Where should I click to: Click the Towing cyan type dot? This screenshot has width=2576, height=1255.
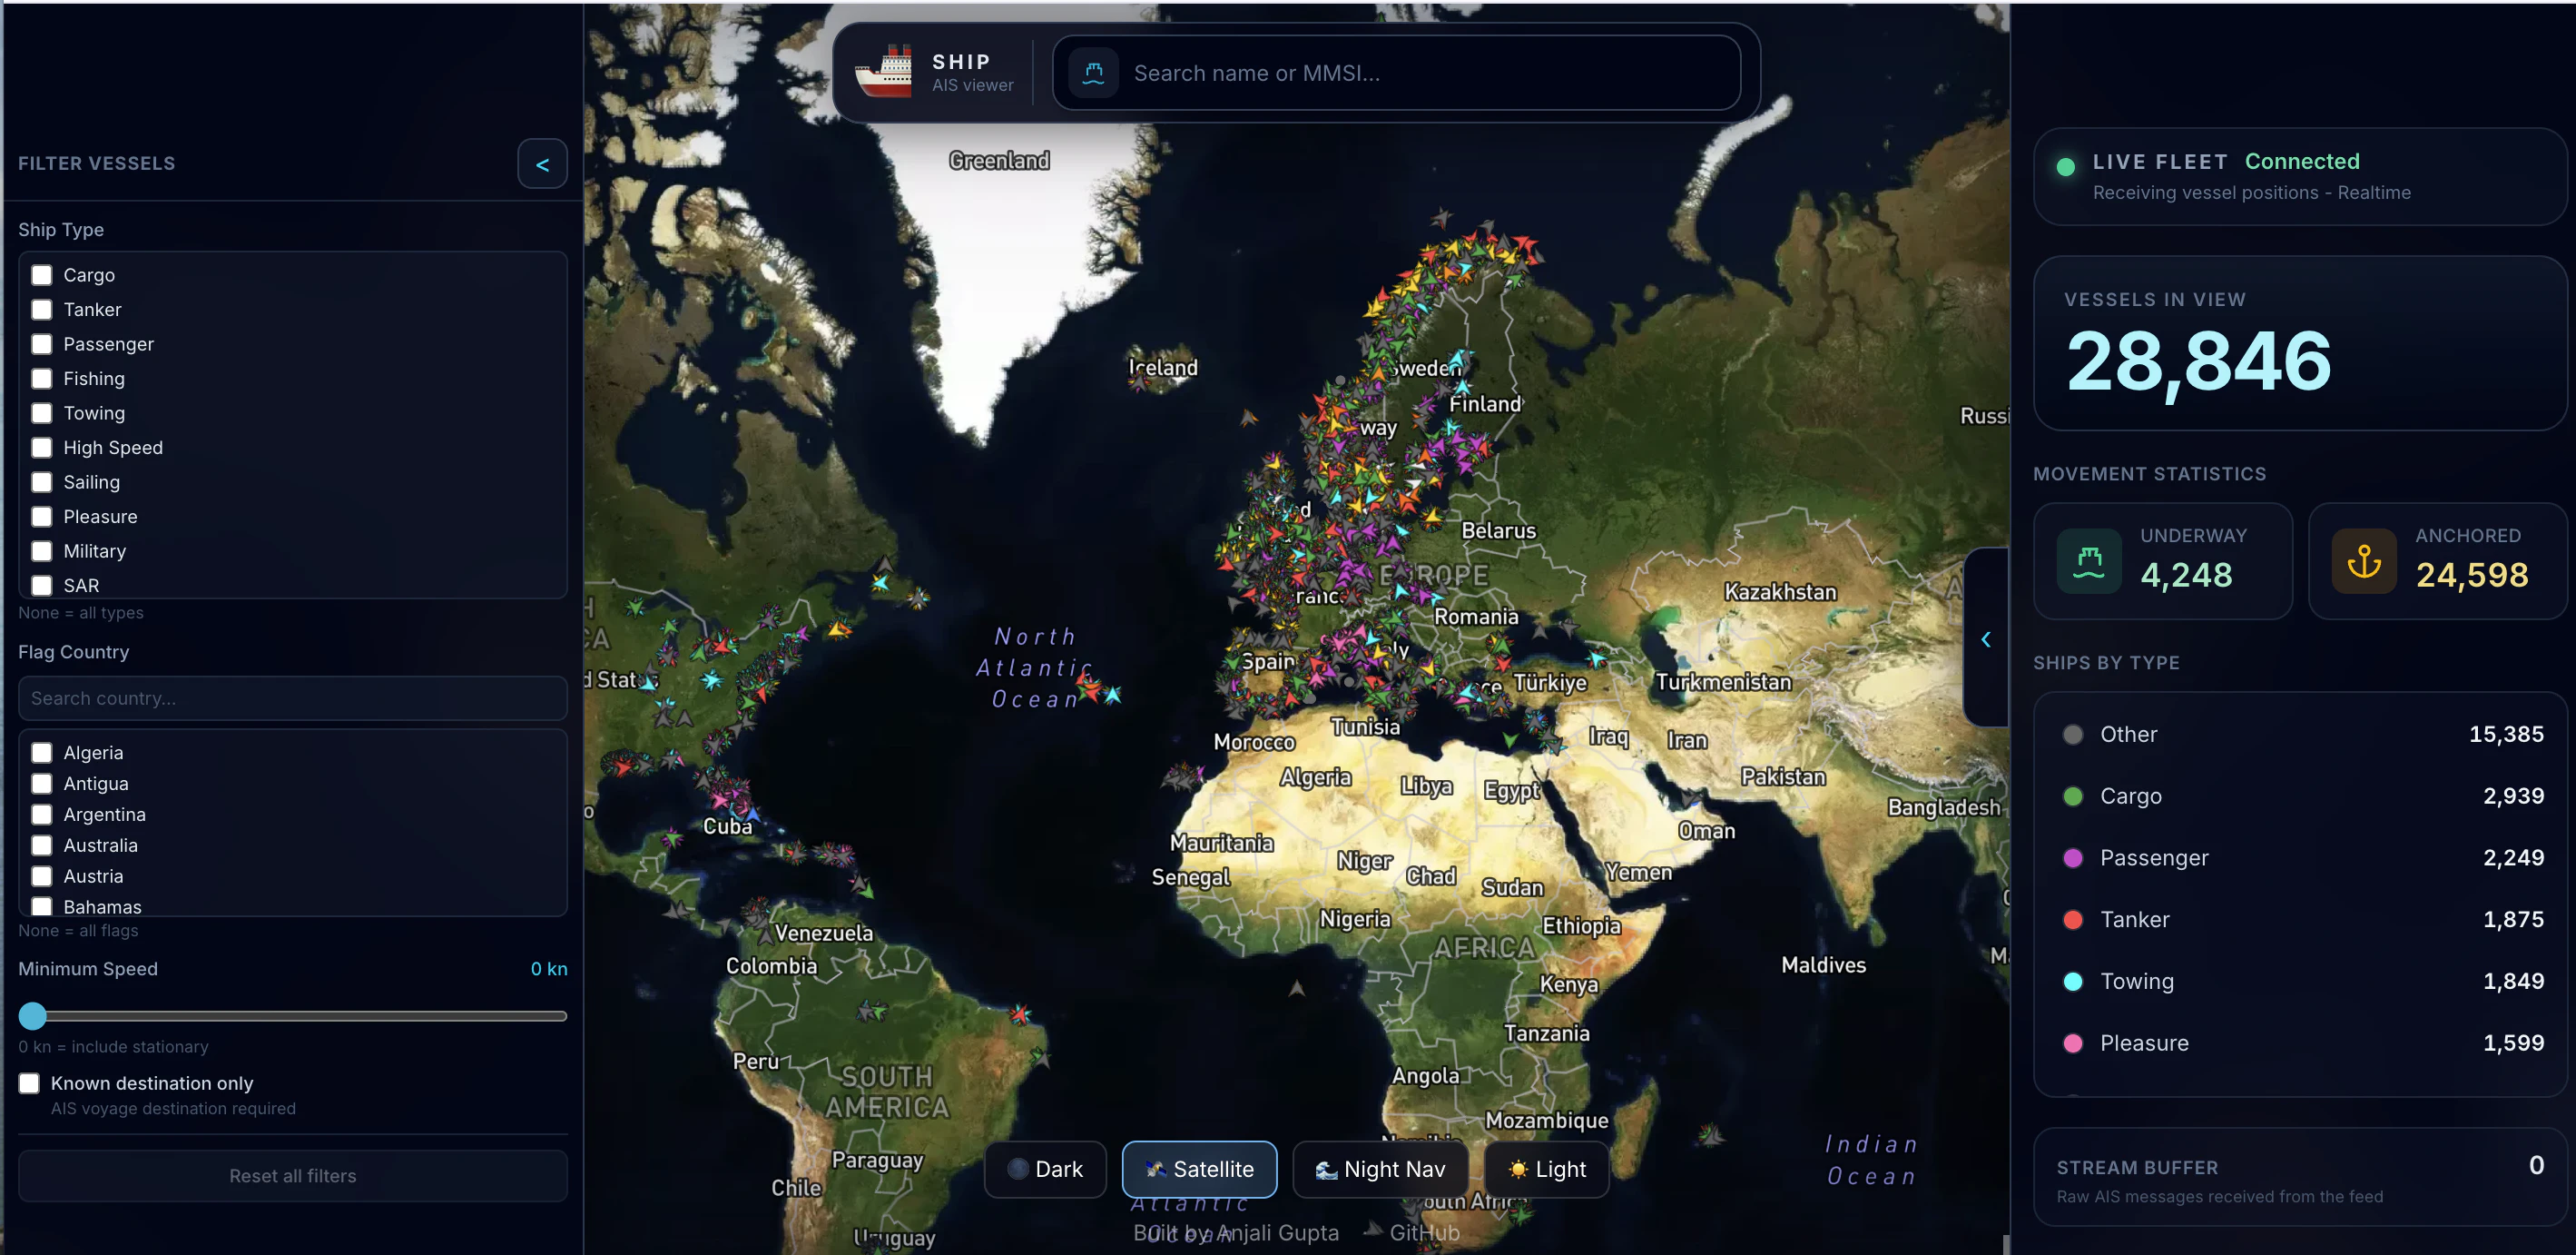click(2072, 982)
